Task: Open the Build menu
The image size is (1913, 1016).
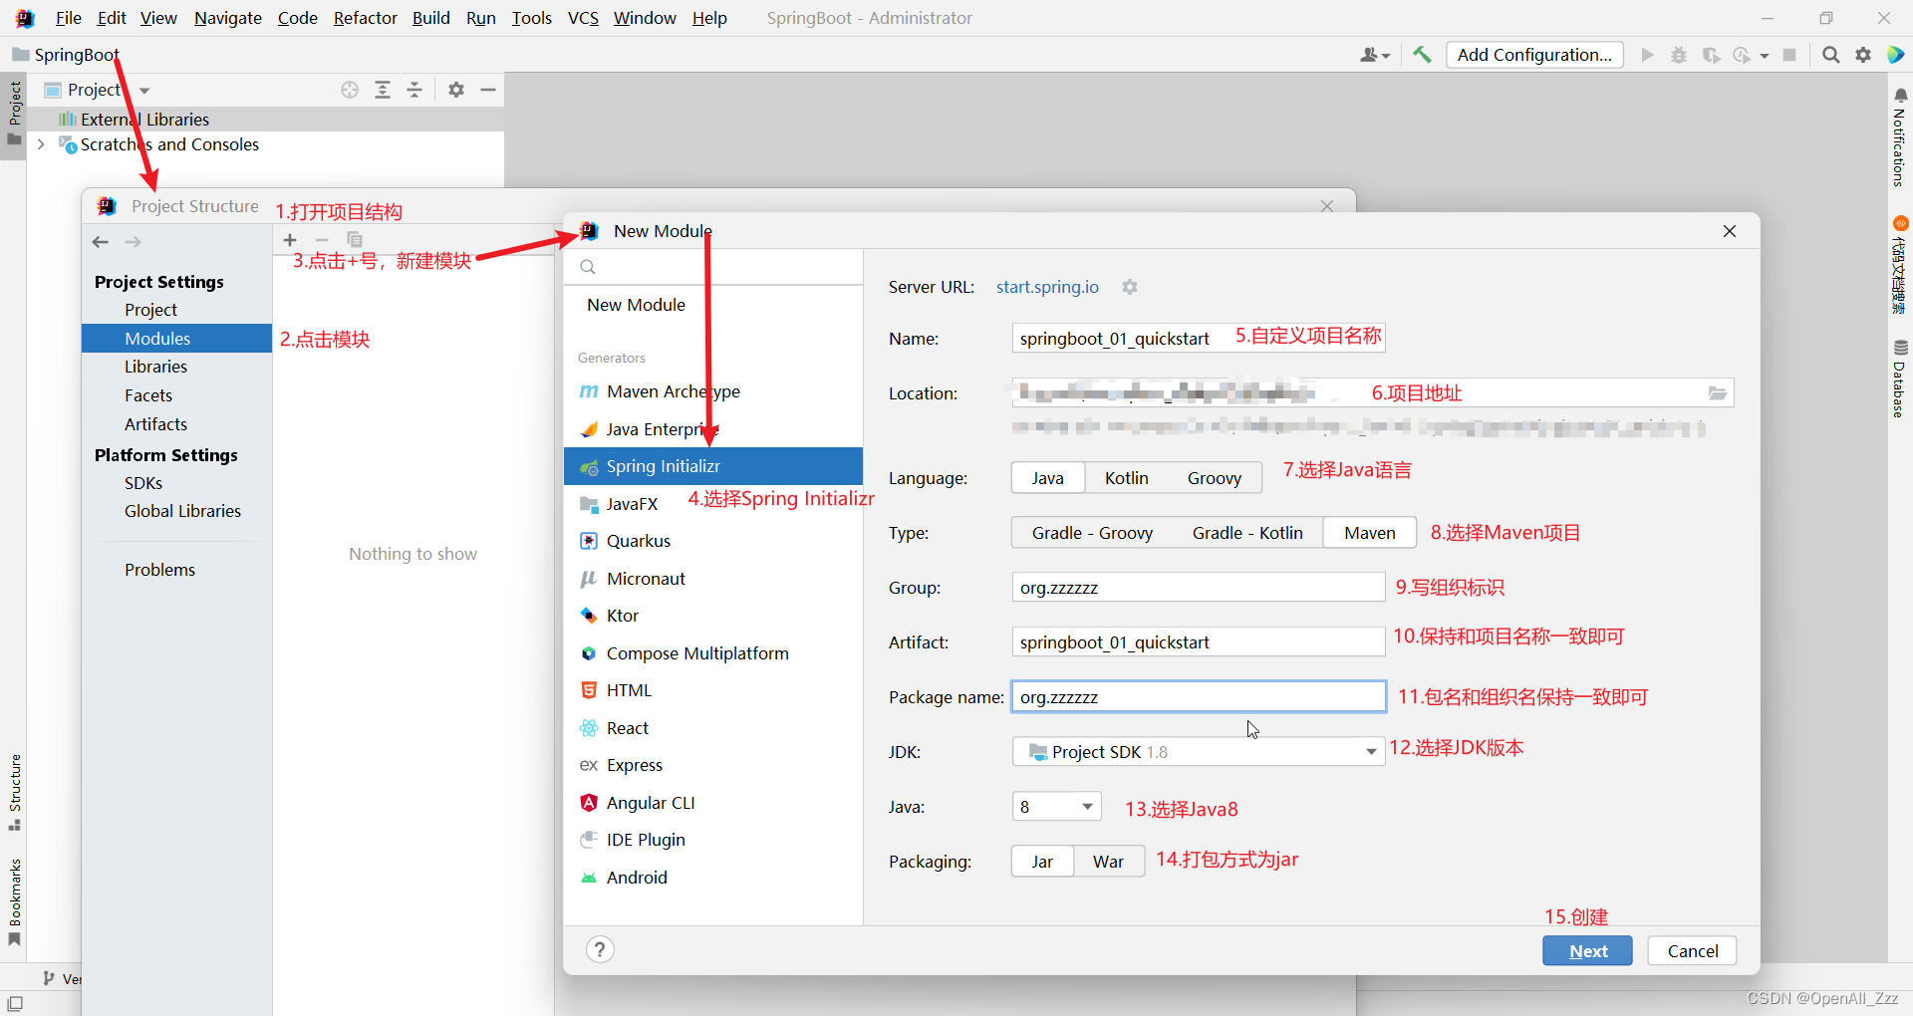Action: click(431, 18)
